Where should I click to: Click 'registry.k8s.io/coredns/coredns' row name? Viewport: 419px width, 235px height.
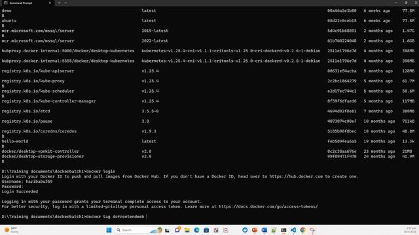pyautogui.click(x=39, y=131)
